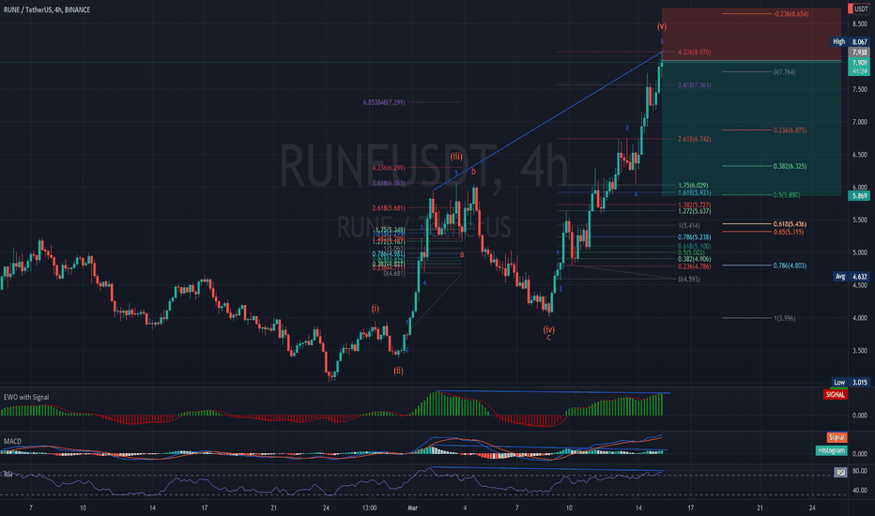Select the green 5.869 target price tag
This screenshot has height=516, width=875.
point(859,196)
